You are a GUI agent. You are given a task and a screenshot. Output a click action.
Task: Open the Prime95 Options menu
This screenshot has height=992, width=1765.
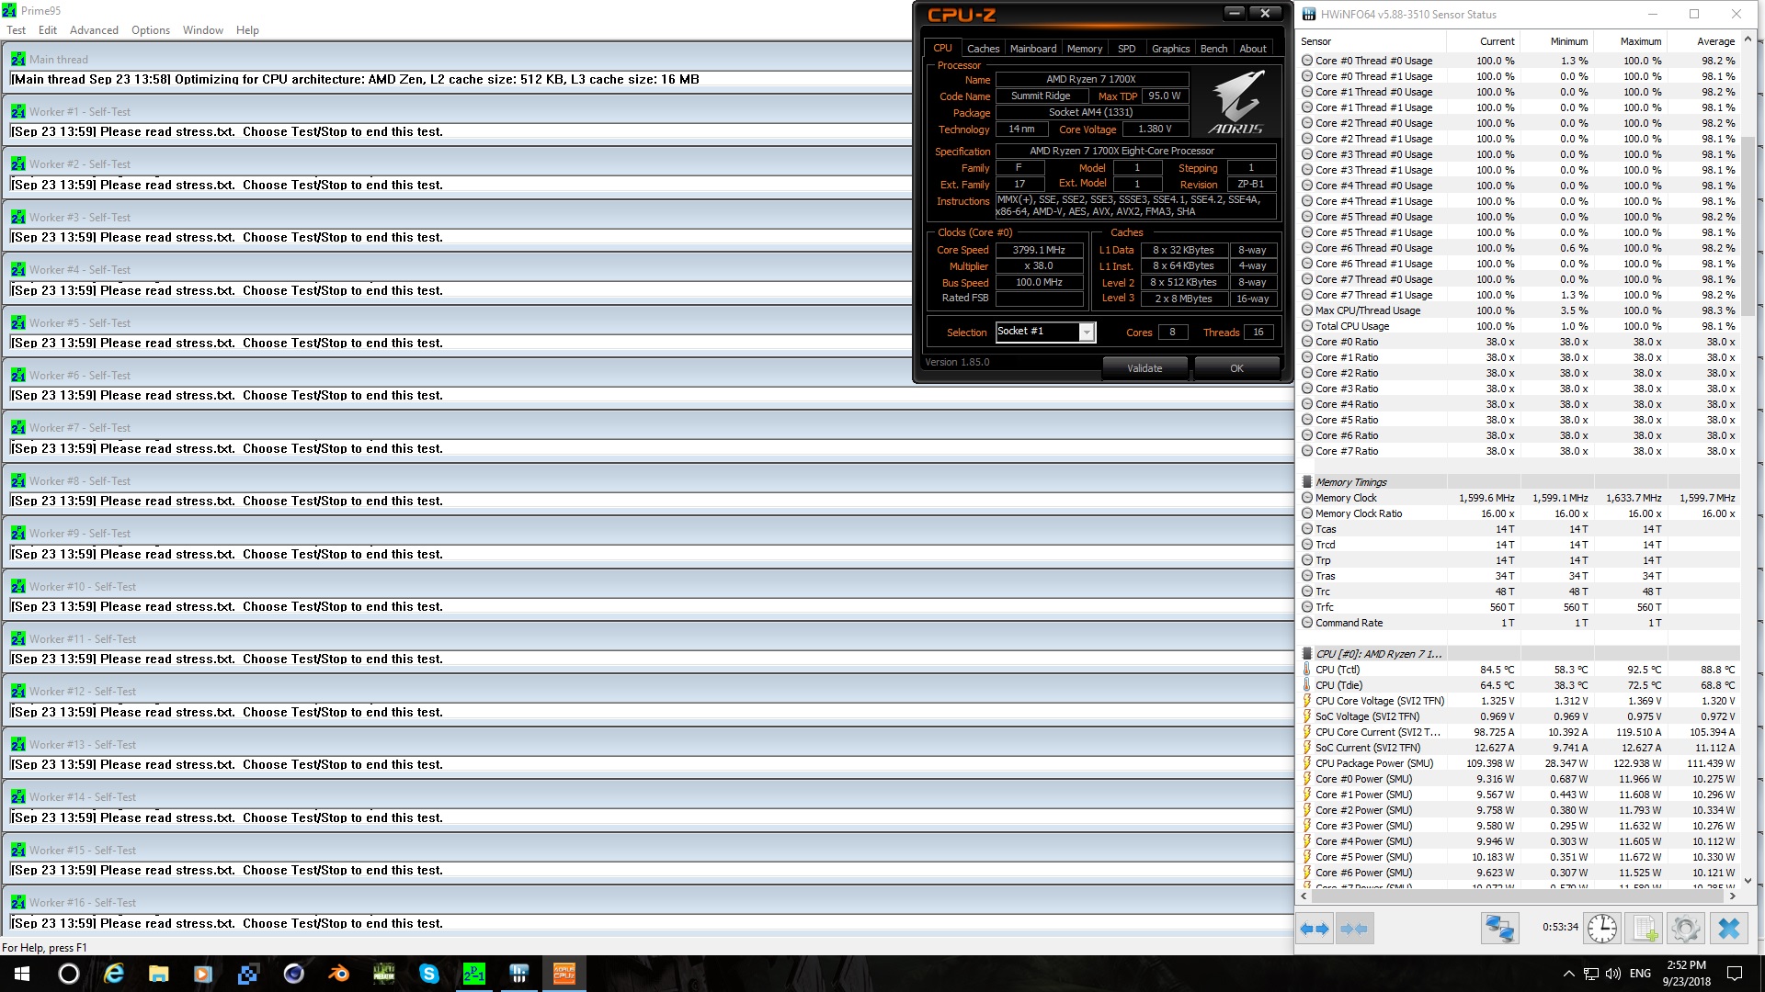pyautogui.click(x=151, y=29)
